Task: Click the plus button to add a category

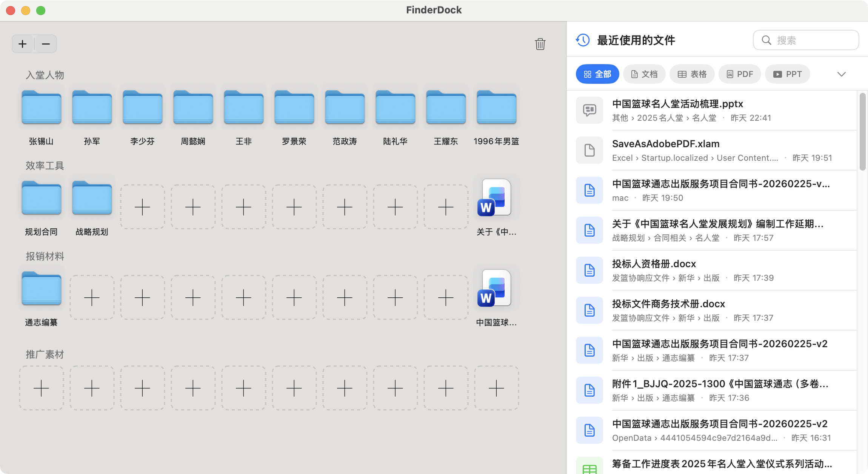Action: 22,43
